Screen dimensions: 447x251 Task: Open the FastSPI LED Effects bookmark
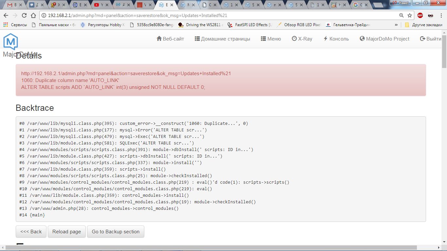[250, 25]
